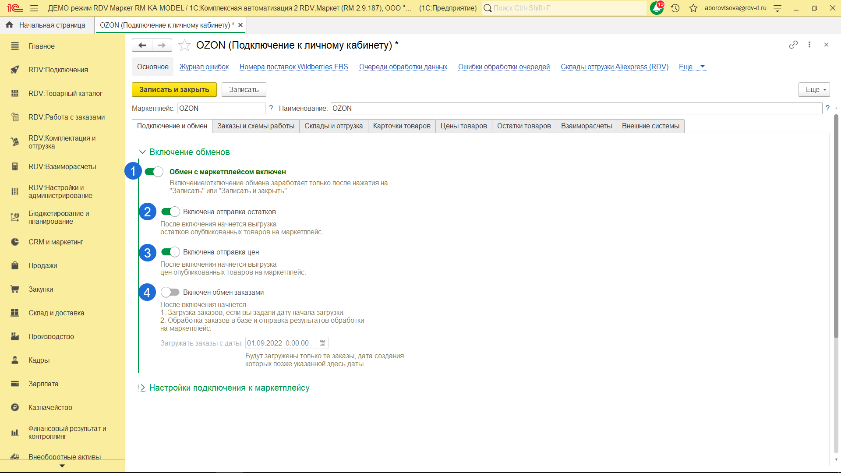
Task: Open the Еще dropdown button at right
Action: [814, 89]
